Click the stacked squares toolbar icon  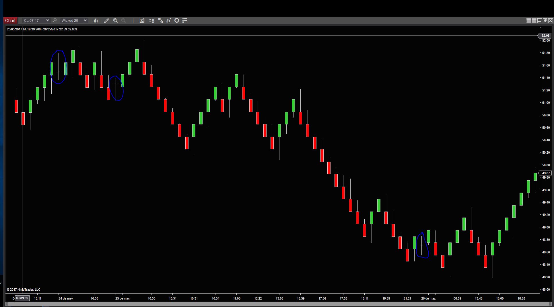(x=161, y=20)
